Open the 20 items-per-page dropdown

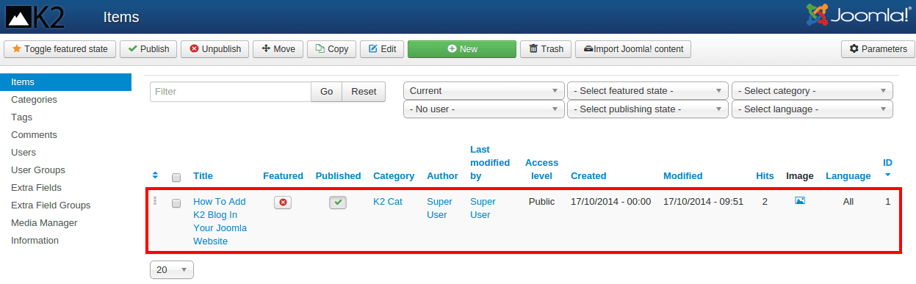[x=171, y=270]
